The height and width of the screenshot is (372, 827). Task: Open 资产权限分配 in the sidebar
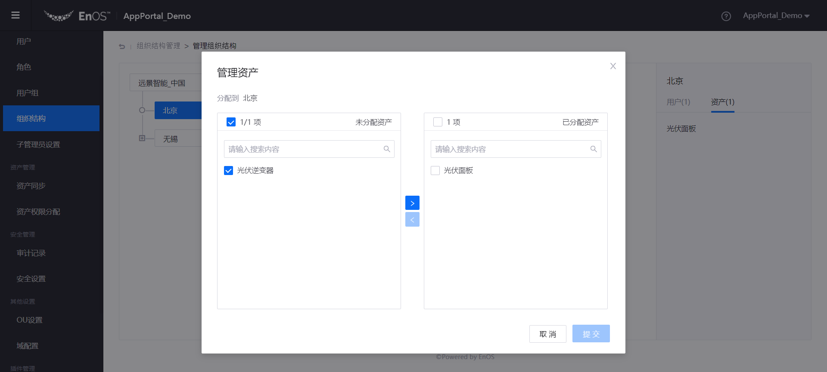[x=38, y=212]
